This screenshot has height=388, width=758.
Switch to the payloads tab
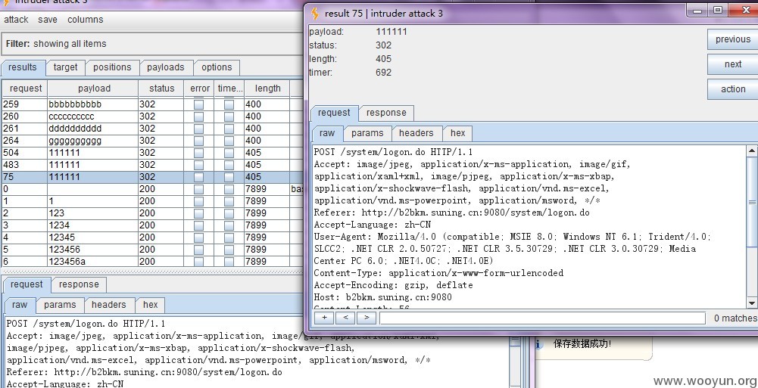tap(166, 67)
